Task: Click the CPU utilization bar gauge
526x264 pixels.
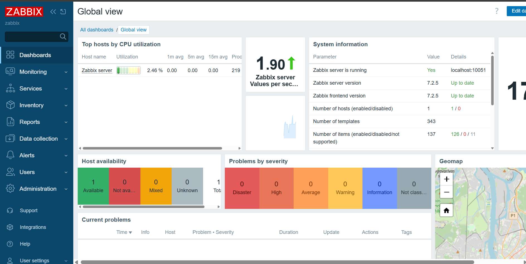Action: click(x=128, y=70)
